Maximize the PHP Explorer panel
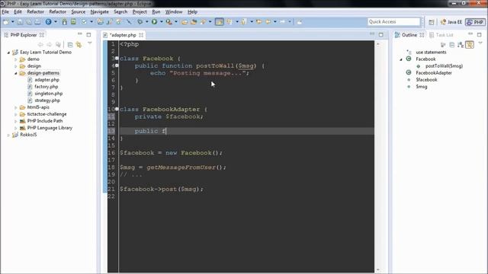Screen dimensions: 488x274 (x=88, y=34)
